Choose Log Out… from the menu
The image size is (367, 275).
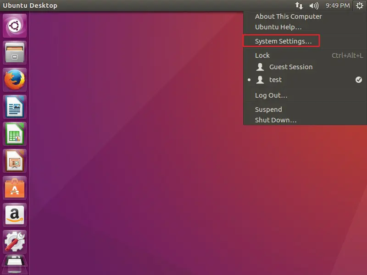pyautogui.click(x=305, y=95)
